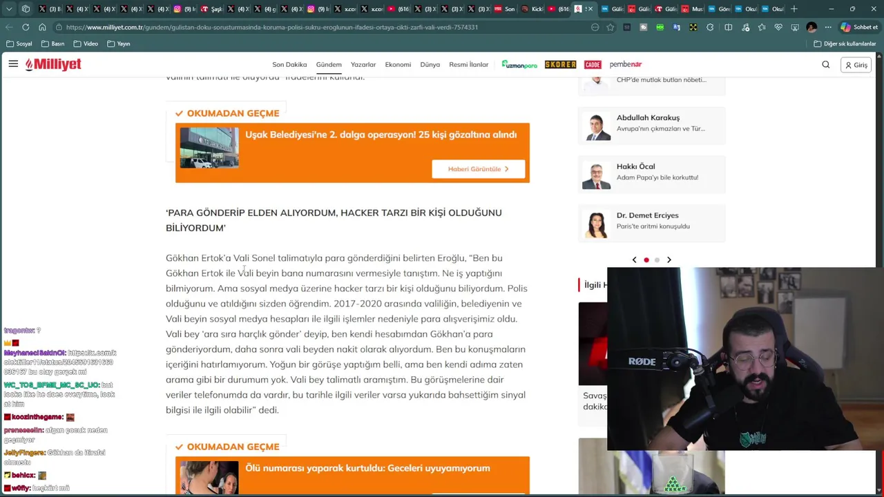Go to browser home page

pos(42,27)
